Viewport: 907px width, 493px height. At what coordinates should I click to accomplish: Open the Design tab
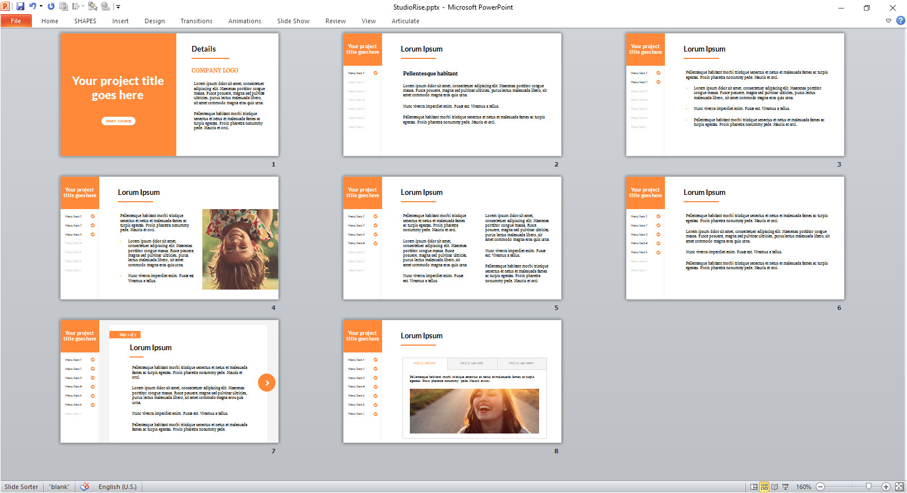point(155,21)
